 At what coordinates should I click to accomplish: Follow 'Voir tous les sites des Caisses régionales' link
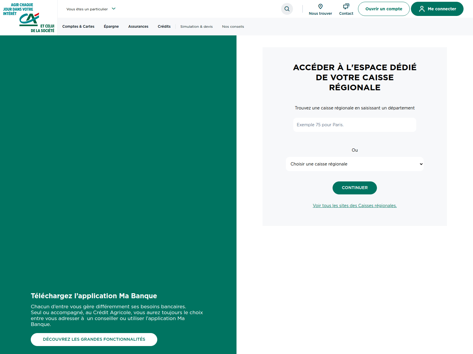coord(354,206)
